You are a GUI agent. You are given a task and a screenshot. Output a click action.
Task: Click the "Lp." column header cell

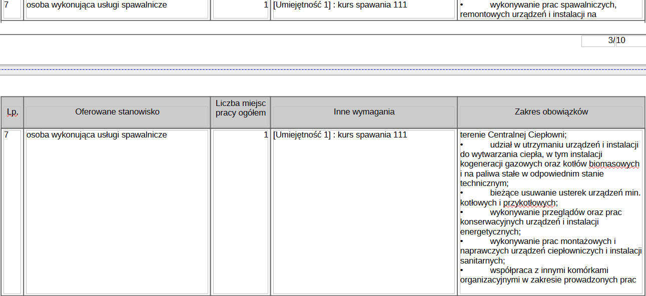click(12, 112)
